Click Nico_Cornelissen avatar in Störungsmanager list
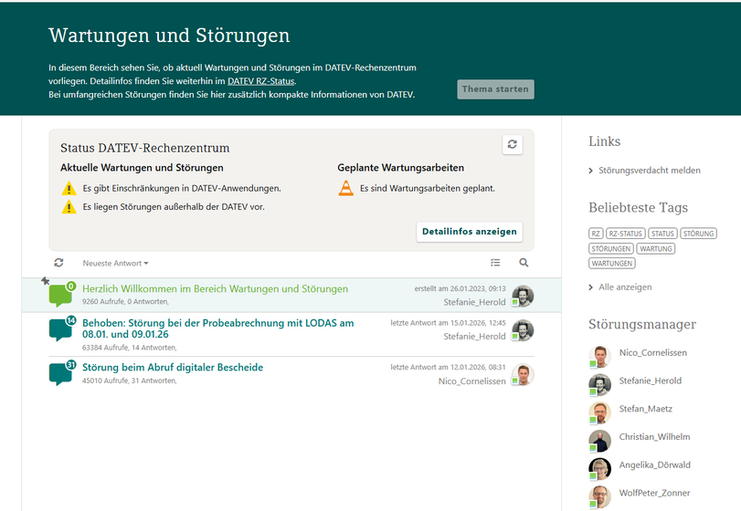Image resolution: width=741 pixels, height=511 pixels. [x=599, y=357]
